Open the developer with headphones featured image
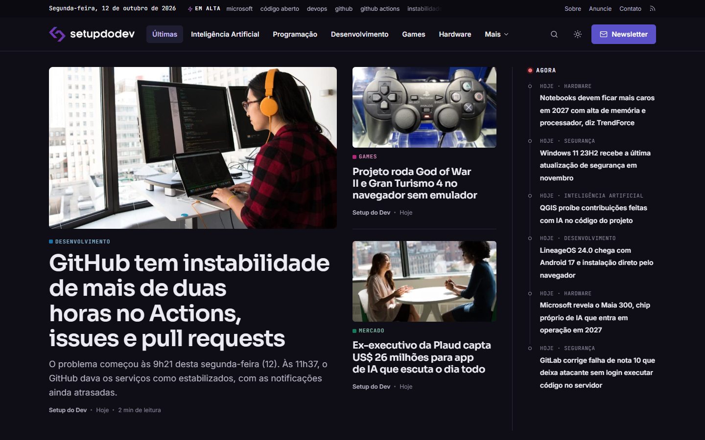Image resolution: width=705 pixels, height=440 pixels. pos(193,148)
